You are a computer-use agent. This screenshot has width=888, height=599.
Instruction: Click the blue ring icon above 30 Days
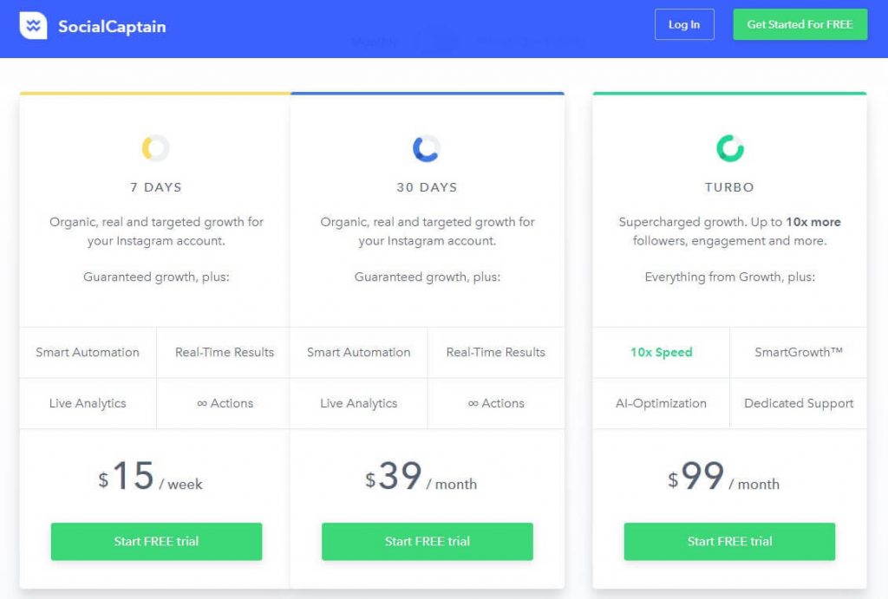pos(427,149)
